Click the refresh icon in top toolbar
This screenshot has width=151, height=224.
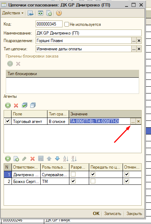(40, 13)
